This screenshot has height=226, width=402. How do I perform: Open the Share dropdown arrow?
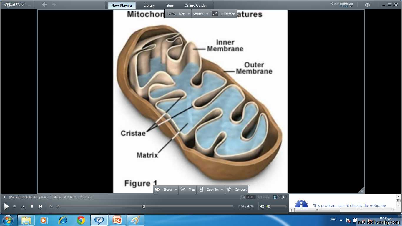pos(176,190)
